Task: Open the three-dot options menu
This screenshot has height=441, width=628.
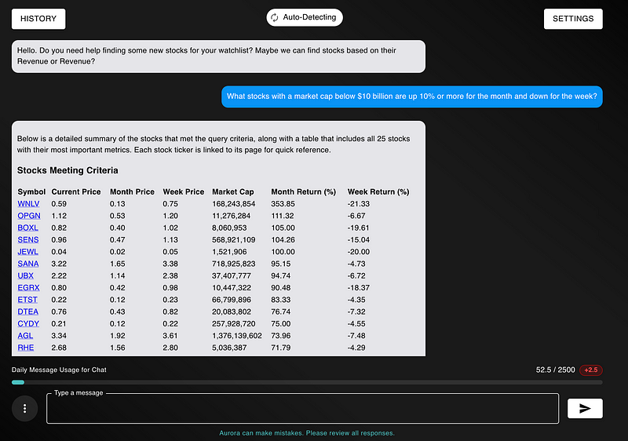Action: 25,408
